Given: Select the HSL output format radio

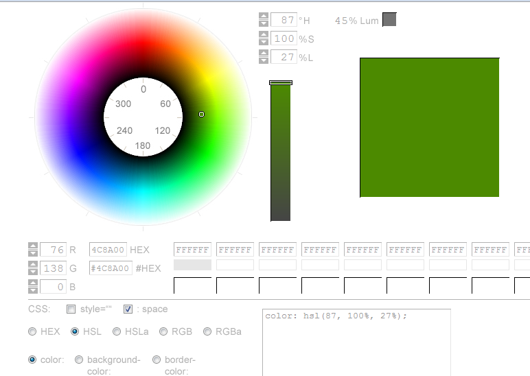Looking at the screenshot, I should pyautogui.click(x=75, y=331).
